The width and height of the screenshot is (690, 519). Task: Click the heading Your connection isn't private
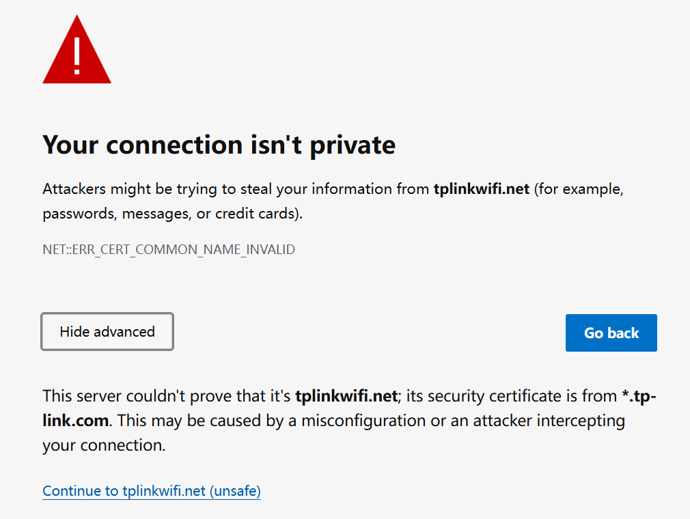point(219,145)
